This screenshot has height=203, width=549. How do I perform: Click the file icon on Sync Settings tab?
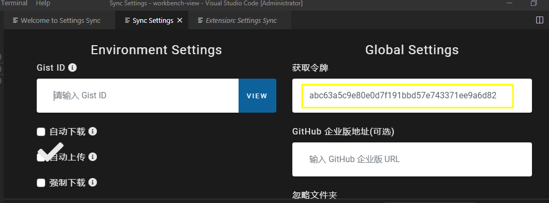127,21
